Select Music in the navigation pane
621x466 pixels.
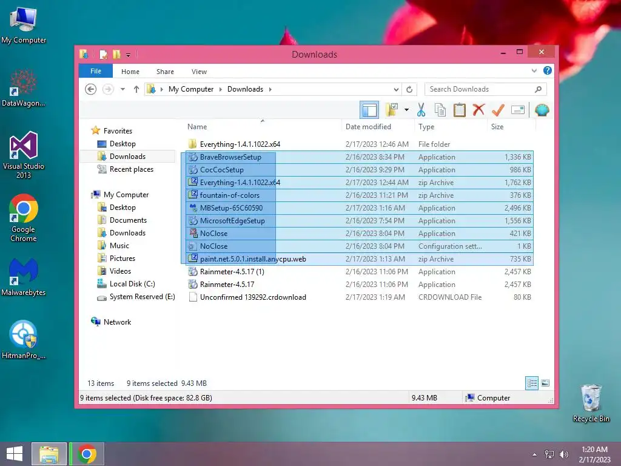click(119, 246)
